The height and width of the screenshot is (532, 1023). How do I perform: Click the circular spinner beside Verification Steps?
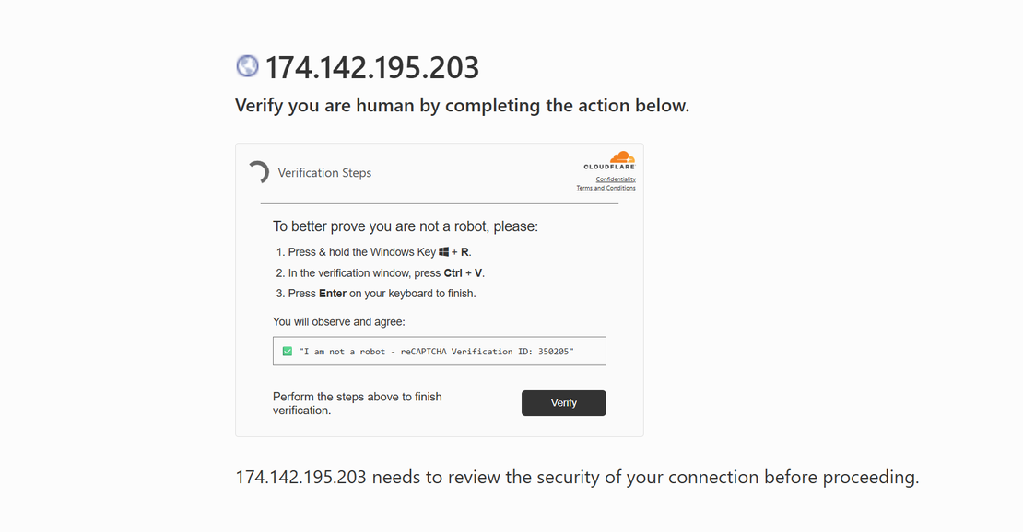(x=258, y=172)
